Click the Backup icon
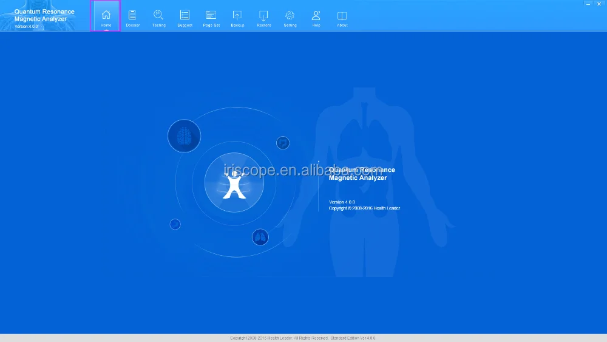The image size is (607, 342). tap(237, 16)
